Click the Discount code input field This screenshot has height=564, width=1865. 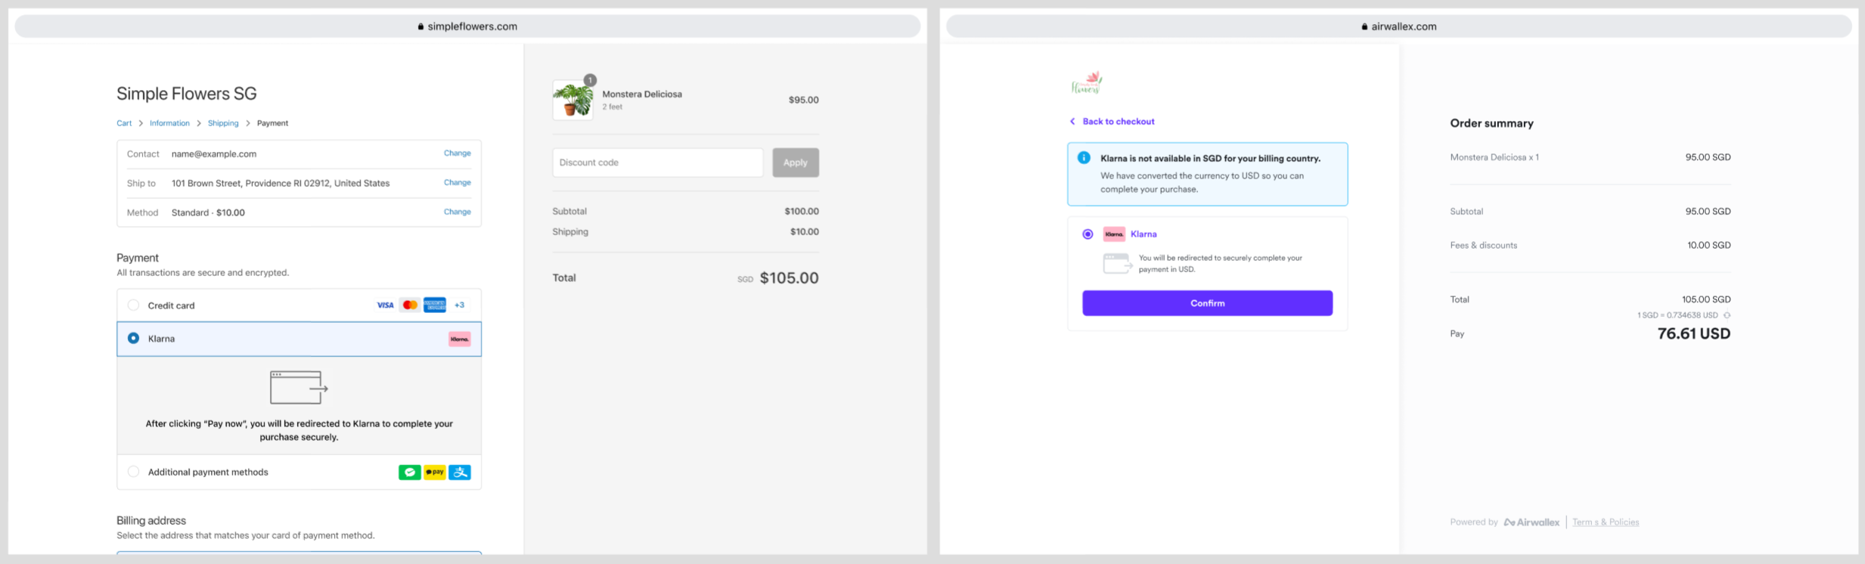coord(656,162)
